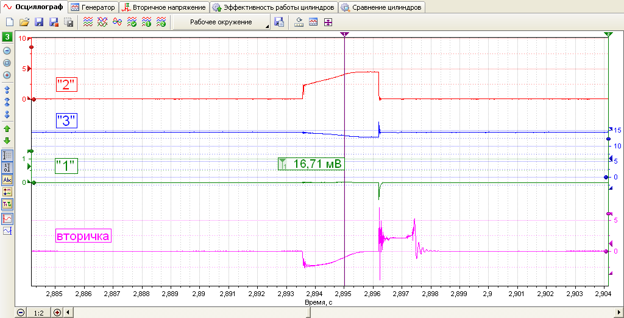This screenshot has width=624, height=318.
Task: Click the vertical zoom in plus icon
Action: 7,75
